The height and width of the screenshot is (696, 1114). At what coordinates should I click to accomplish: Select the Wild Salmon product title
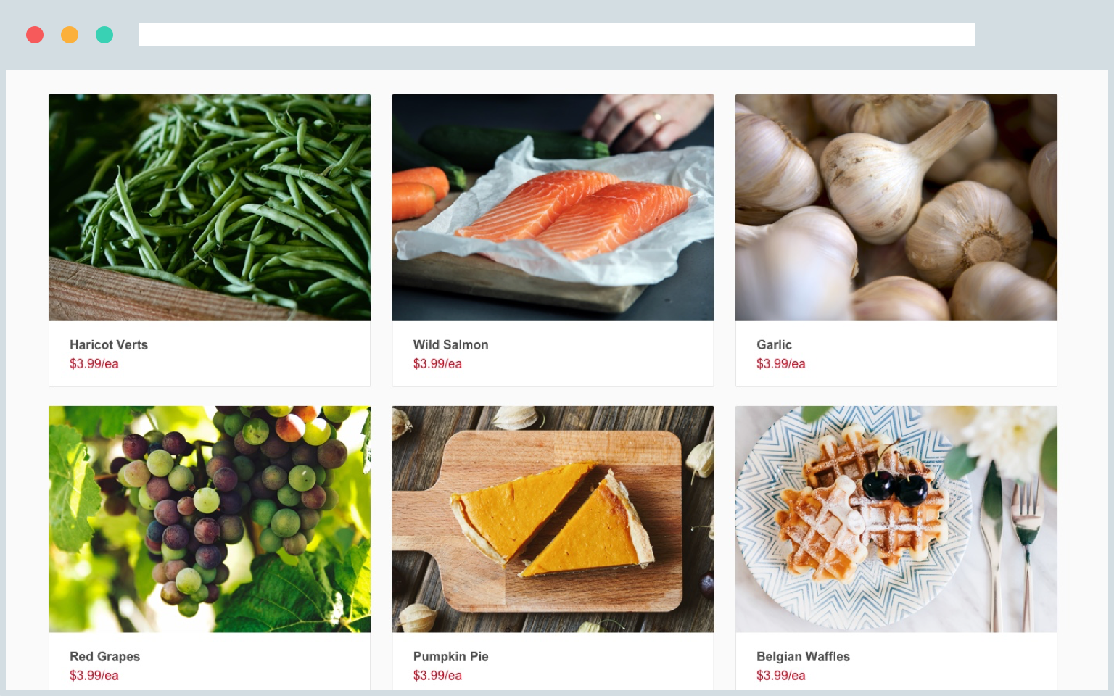[x=451, y=345]
